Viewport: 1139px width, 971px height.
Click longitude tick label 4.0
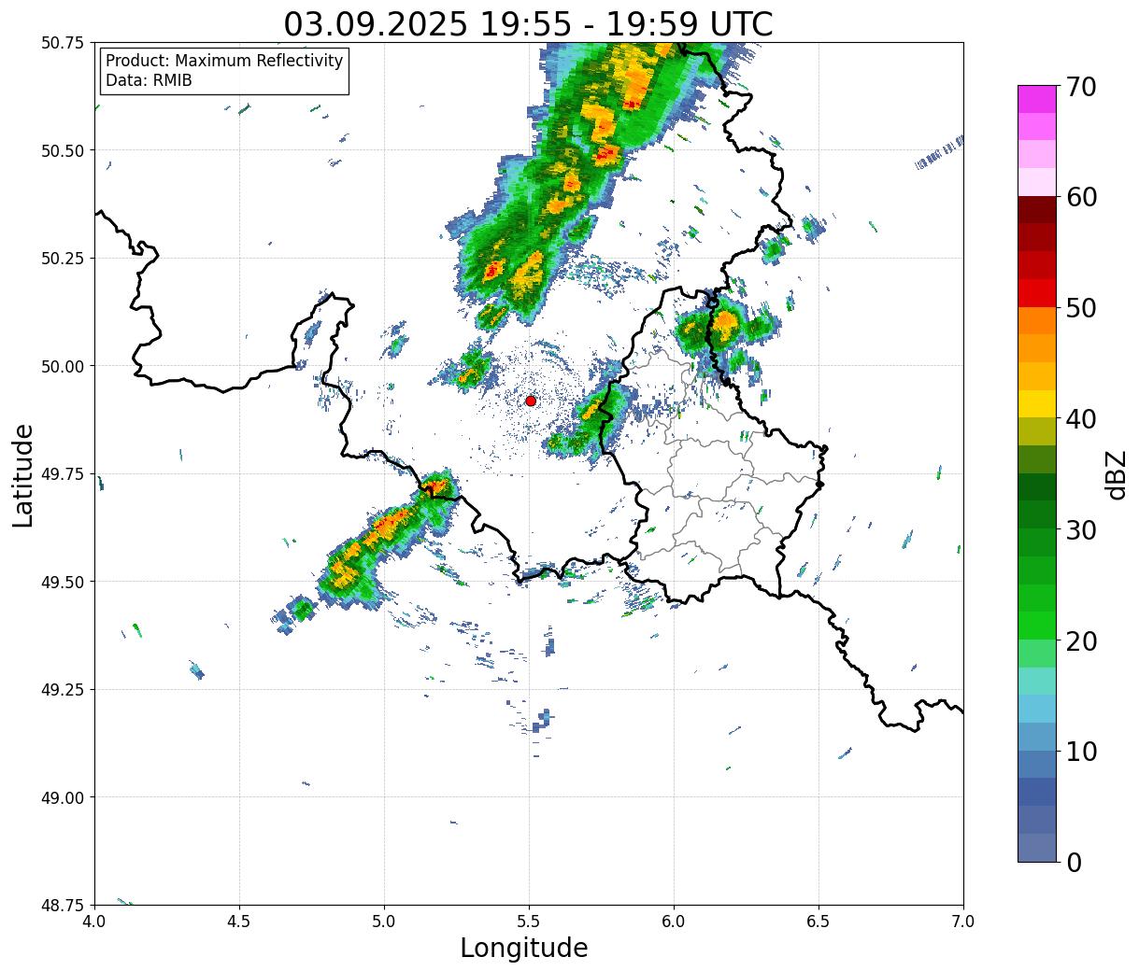(x=94, y=922)
